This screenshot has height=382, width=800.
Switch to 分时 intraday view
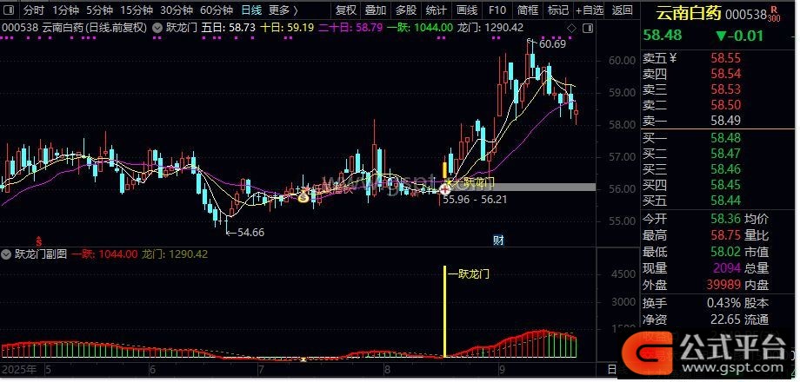(34, 10)
